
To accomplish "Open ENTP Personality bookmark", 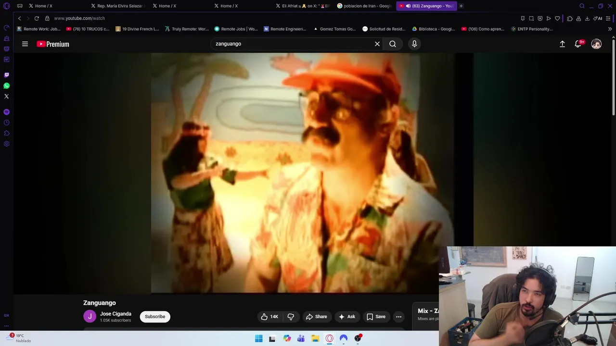I will 531,29.
